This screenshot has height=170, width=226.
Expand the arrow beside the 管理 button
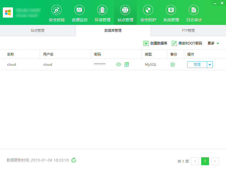point(210,65)
